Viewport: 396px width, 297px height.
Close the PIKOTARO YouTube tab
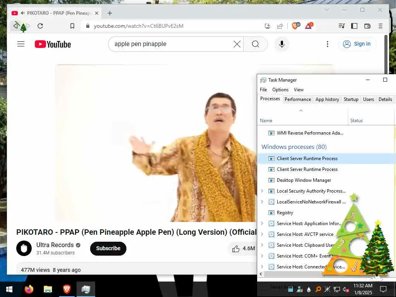click(96, 13)
